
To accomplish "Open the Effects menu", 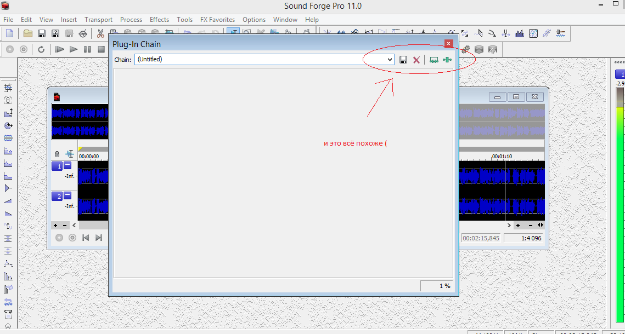I will [x=160, y=20].
